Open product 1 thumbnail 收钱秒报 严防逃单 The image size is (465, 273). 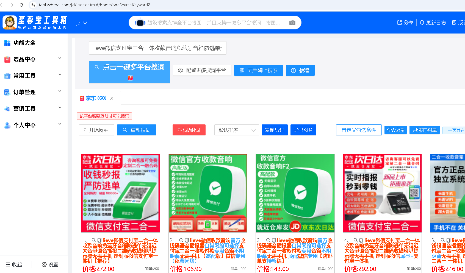point(121,193)
